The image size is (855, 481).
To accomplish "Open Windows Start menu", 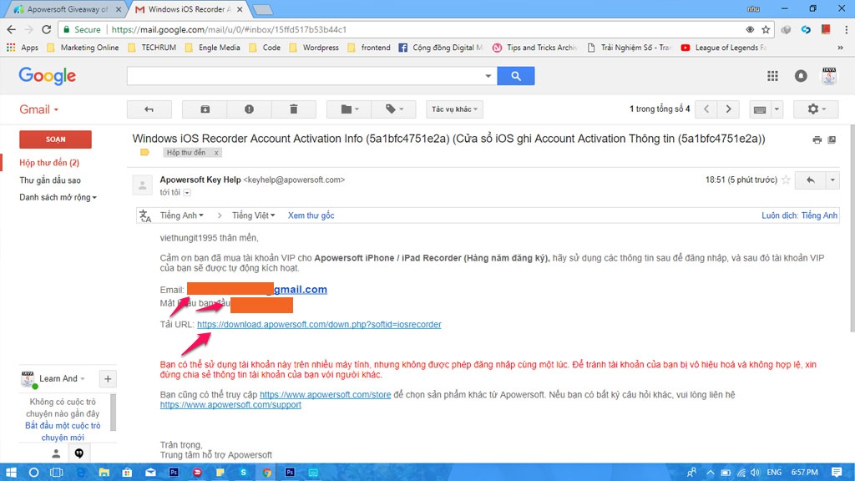I will [x=11, y=473].
